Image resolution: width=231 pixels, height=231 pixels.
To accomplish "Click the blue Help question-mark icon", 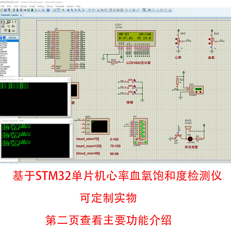I will [48, 10].
